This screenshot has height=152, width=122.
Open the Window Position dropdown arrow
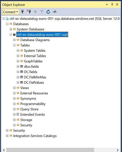pyautogui.click(x=107, y=5)
